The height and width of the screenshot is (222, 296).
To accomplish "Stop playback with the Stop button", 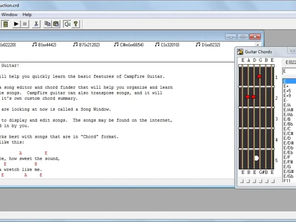I will click(x=25, y=24).
